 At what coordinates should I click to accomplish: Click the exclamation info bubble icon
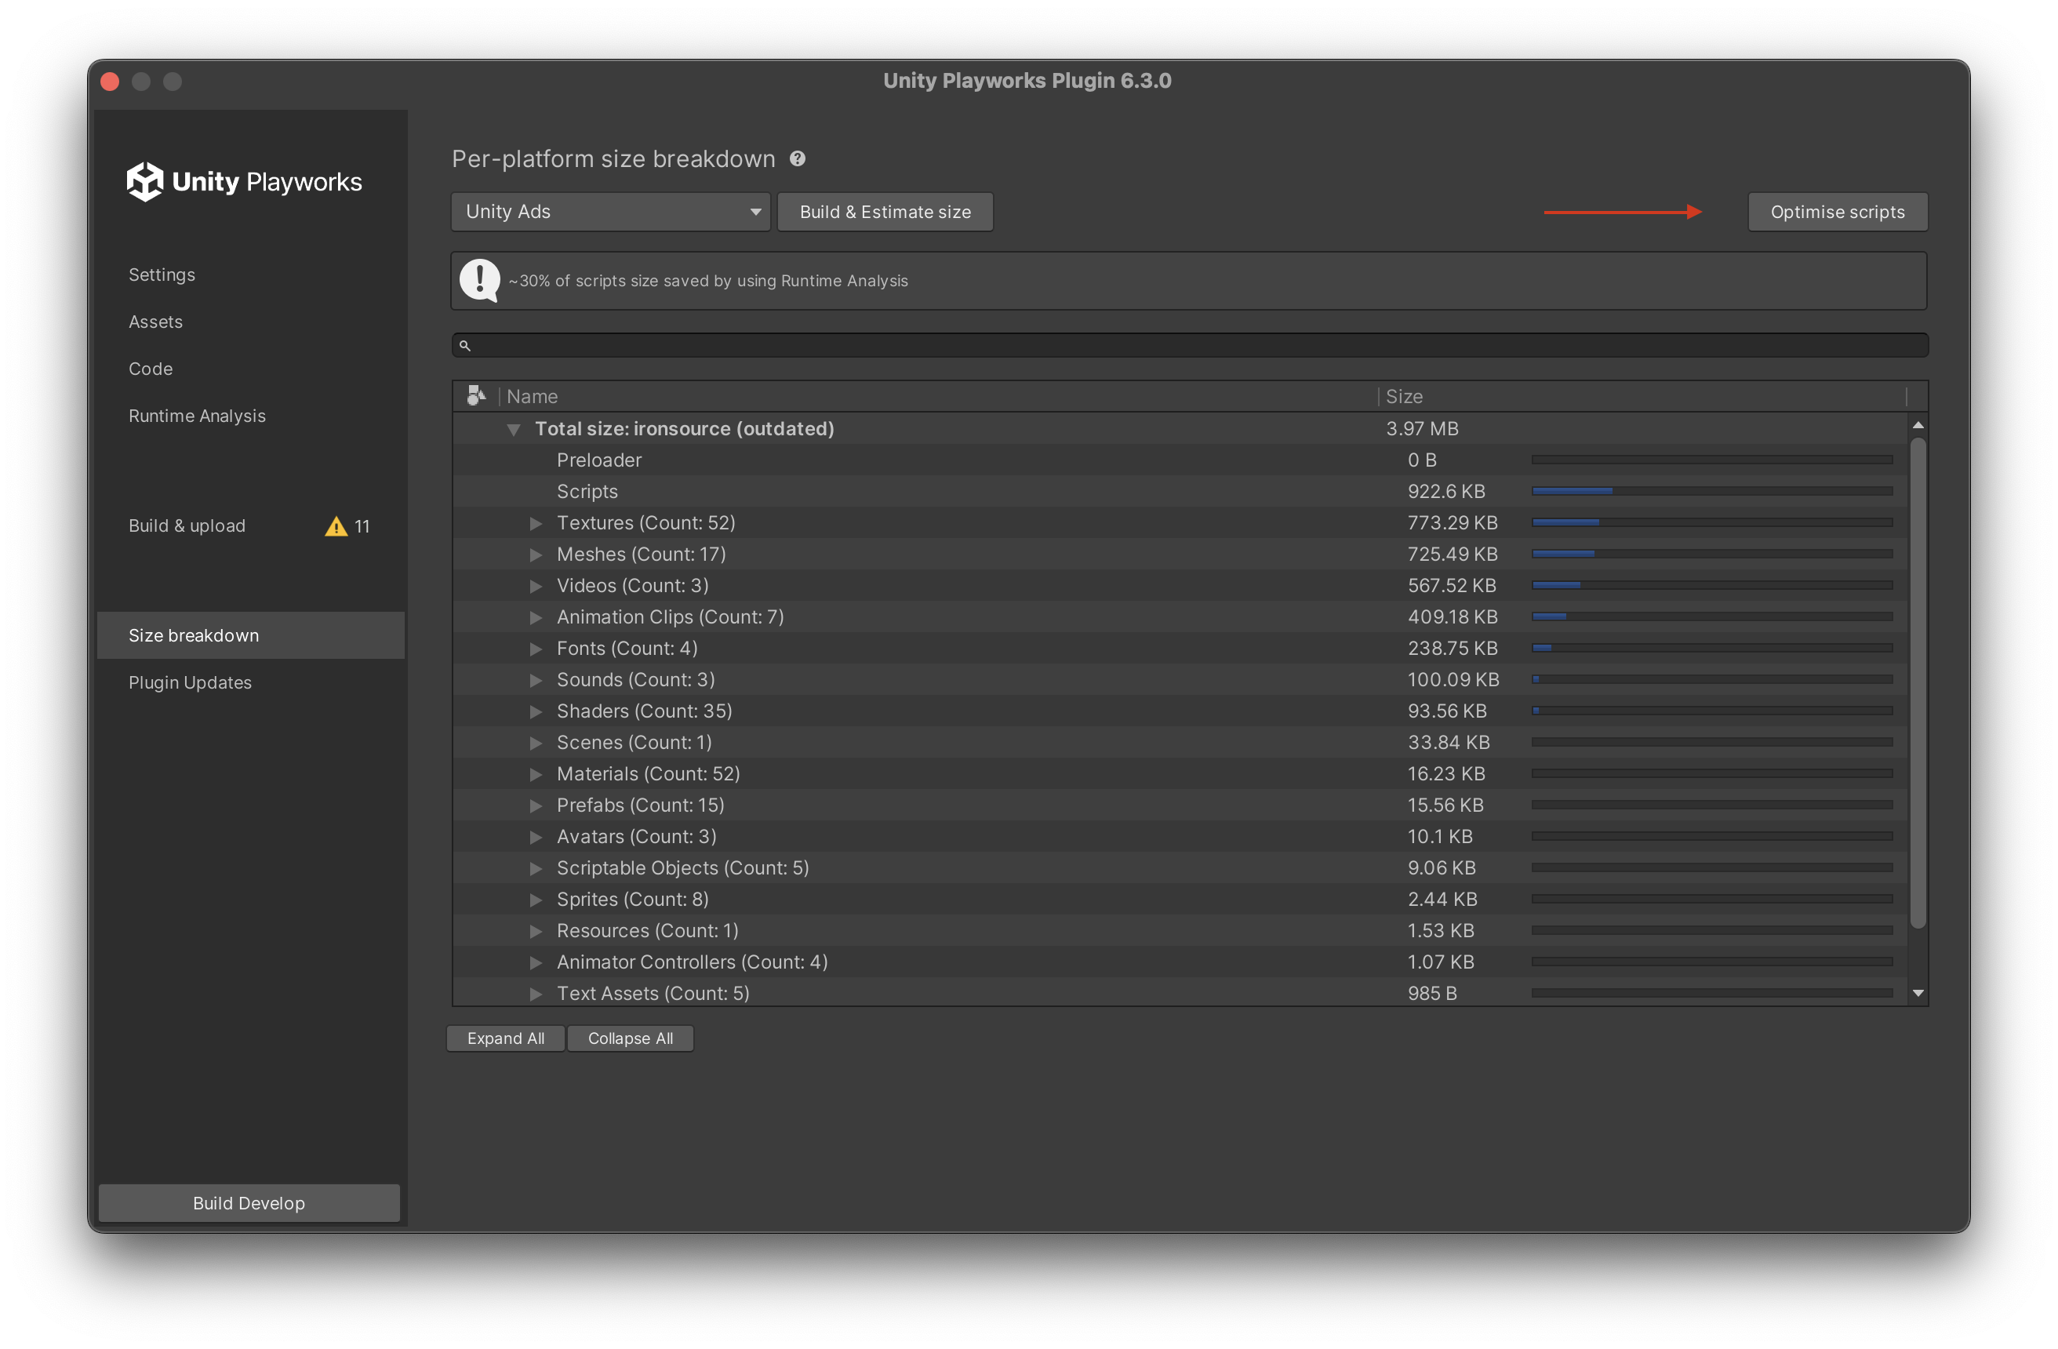480,280
